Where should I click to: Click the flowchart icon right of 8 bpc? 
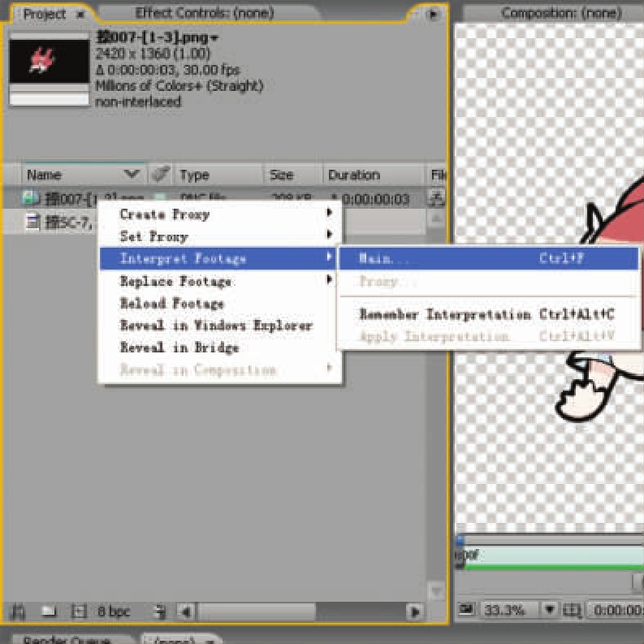point(161,612)
